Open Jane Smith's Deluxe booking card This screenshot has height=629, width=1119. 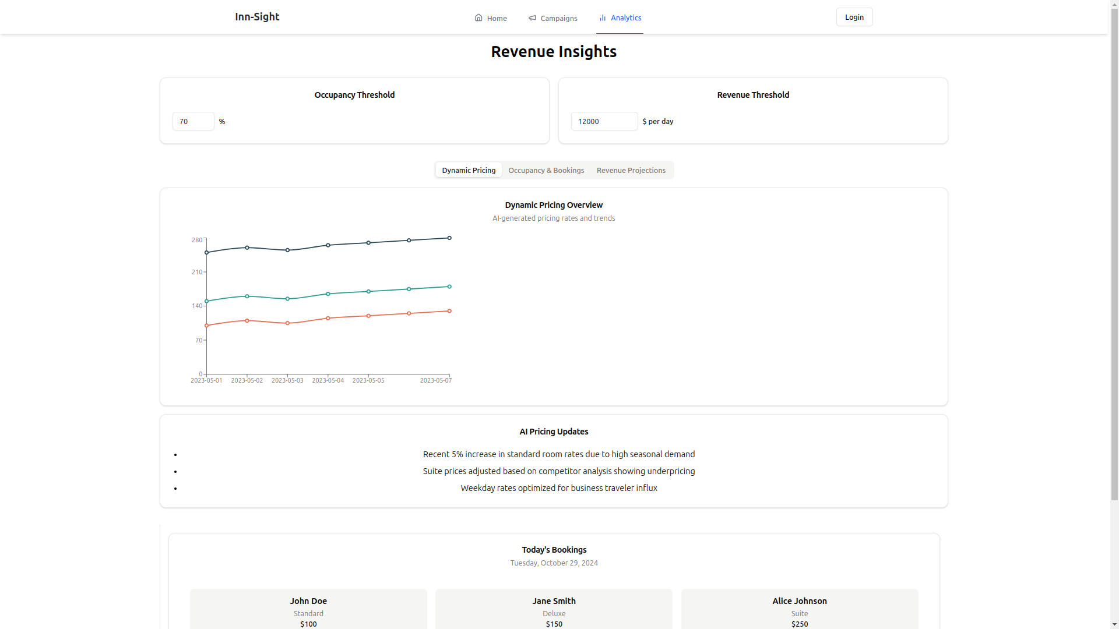point(554,609)
